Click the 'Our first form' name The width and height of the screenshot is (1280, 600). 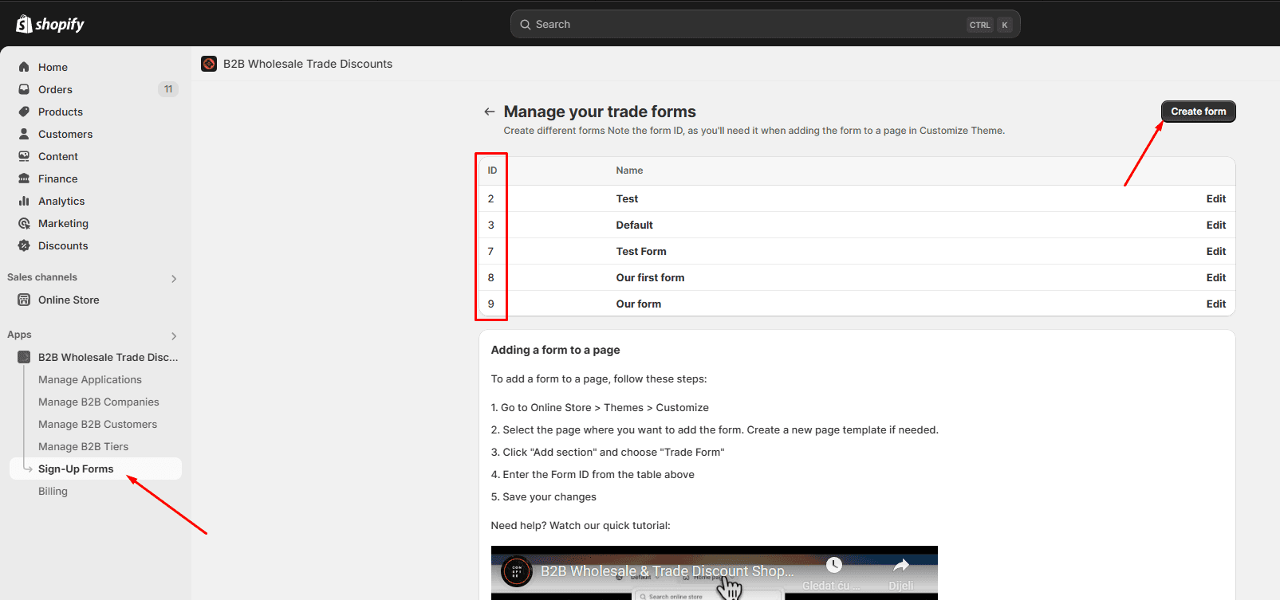pos(650,277)
